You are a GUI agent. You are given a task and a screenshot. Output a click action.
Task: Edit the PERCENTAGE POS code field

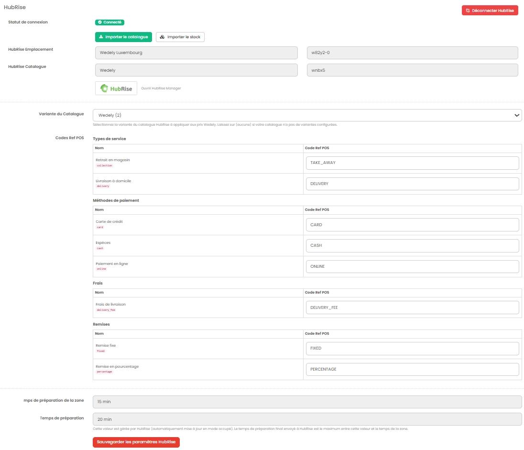pos(413,369)
